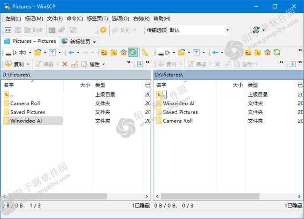Click the plus icon in left panel toolbar
Viewport: 304px width, 219px height.
pyautogui.click(x=140, y=64)
